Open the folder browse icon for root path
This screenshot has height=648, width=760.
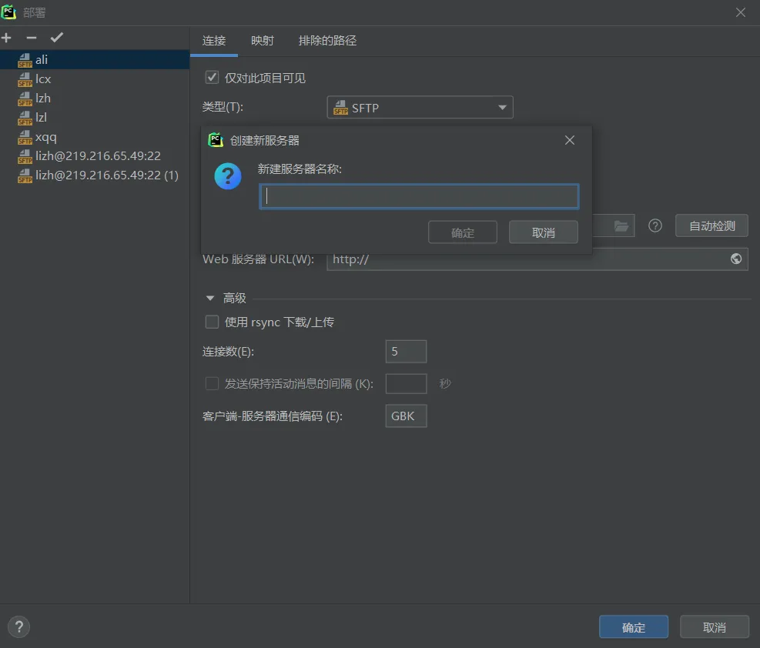click(x=621, y=225)
